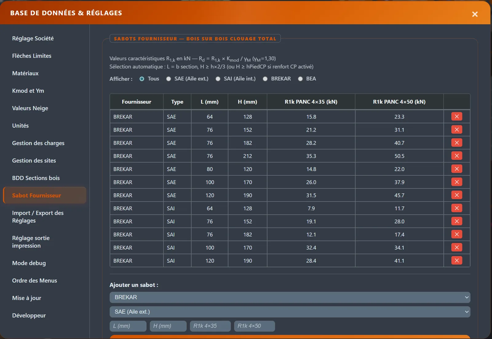Click the H (mm) column header
Image resolution: width=492 pixels, height=339 pixels.
[x=248, y=102]
